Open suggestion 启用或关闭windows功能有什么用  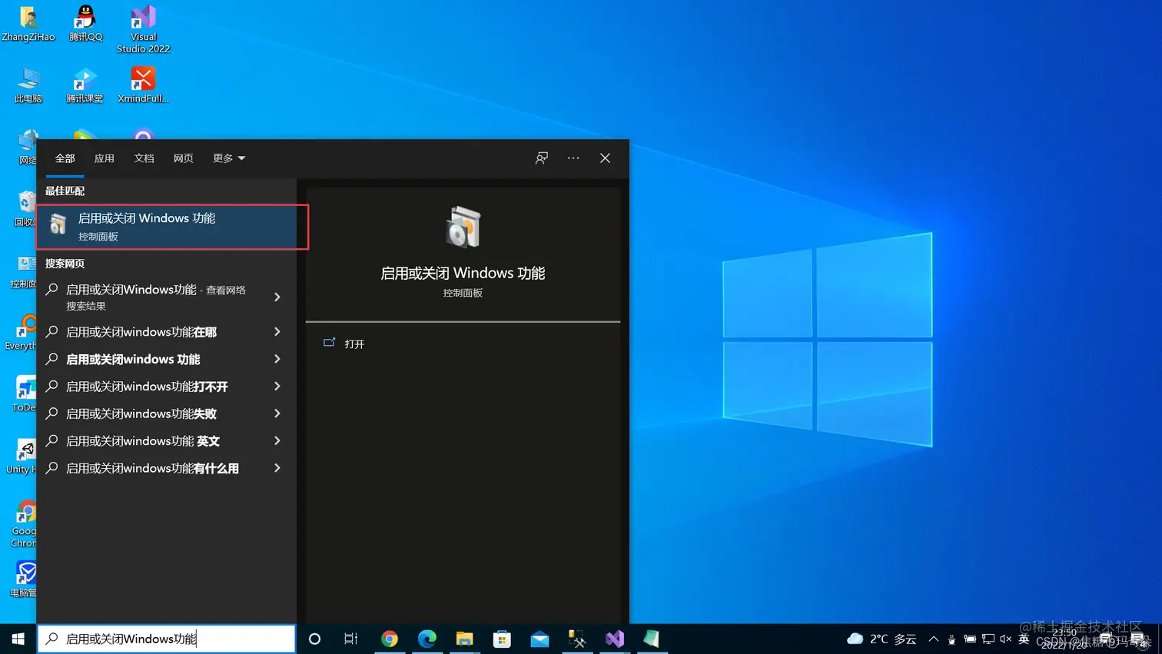(166, 468)
